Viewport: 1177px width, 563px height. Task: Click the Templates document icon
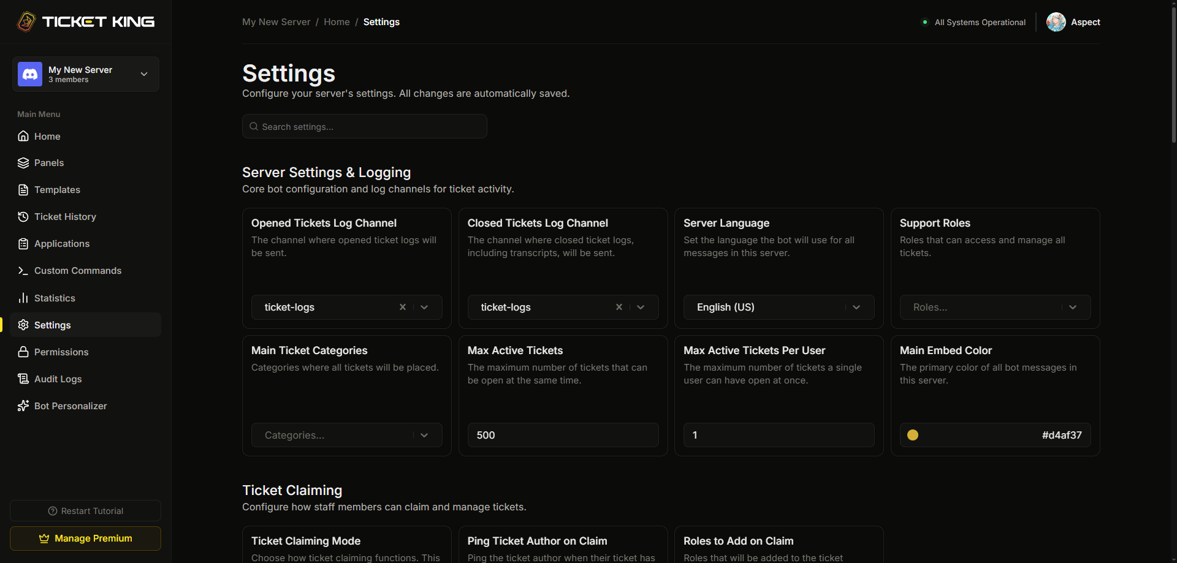click(23, 190)
